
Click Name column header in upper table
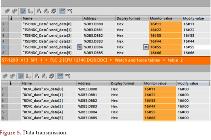(x=52, y=18)
